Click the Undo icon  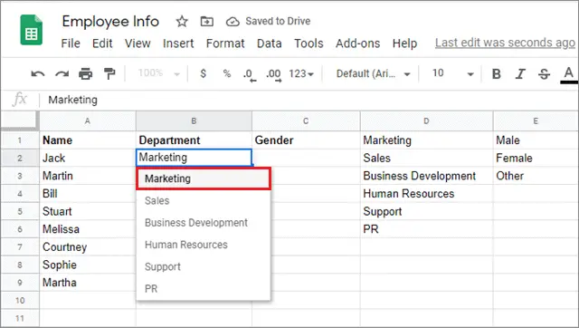coord(38,74)
